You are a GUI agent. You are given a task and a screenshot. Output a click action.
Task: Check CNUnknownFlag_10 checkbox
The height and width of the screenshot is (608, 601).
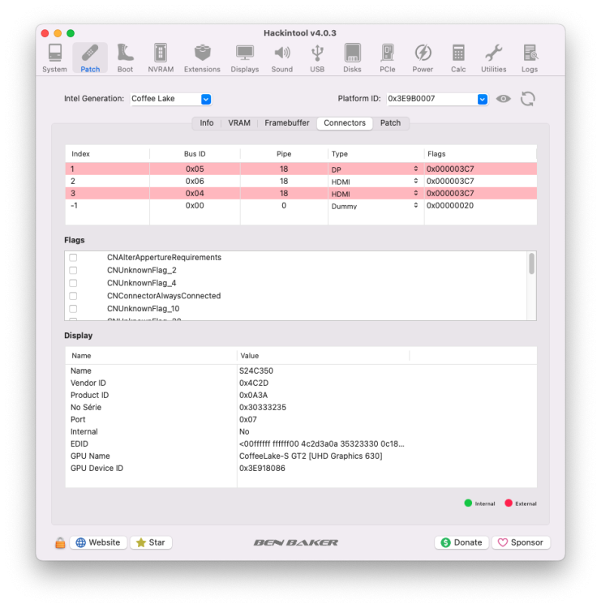(73, 309)
